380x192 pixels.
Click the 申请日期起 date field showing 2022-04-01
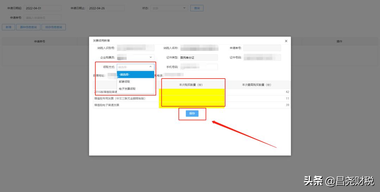pyautogui.click(x=42, y=8)
